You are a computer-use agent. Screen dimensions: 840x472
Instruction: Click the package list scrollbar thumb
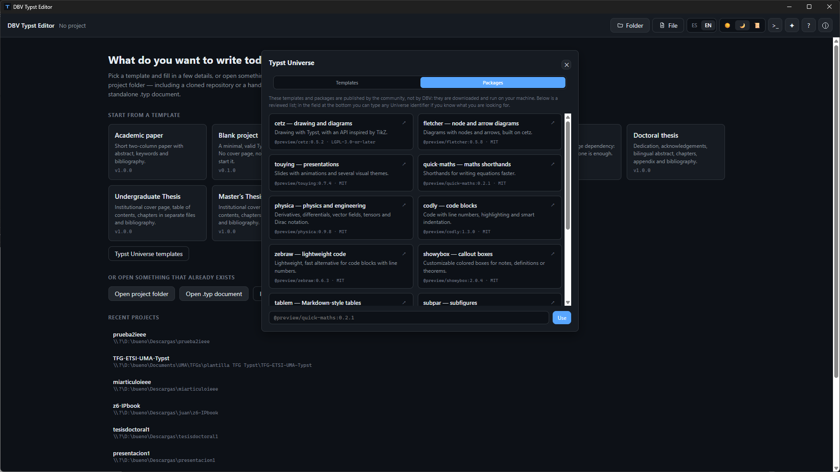(568, 175)
